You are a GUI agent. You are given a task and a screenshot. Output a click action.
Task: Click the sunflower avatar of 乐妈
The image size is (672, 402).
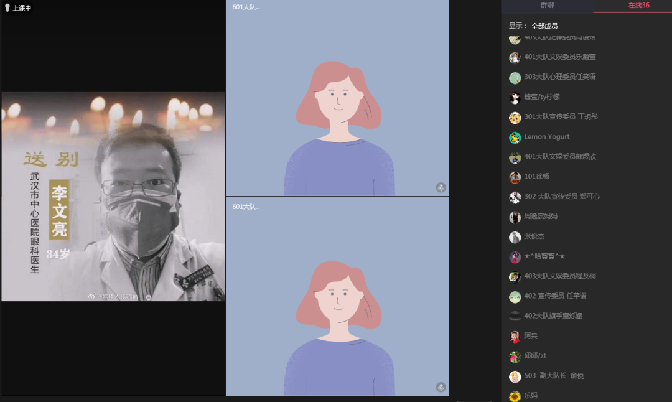(x=515, y=396)
